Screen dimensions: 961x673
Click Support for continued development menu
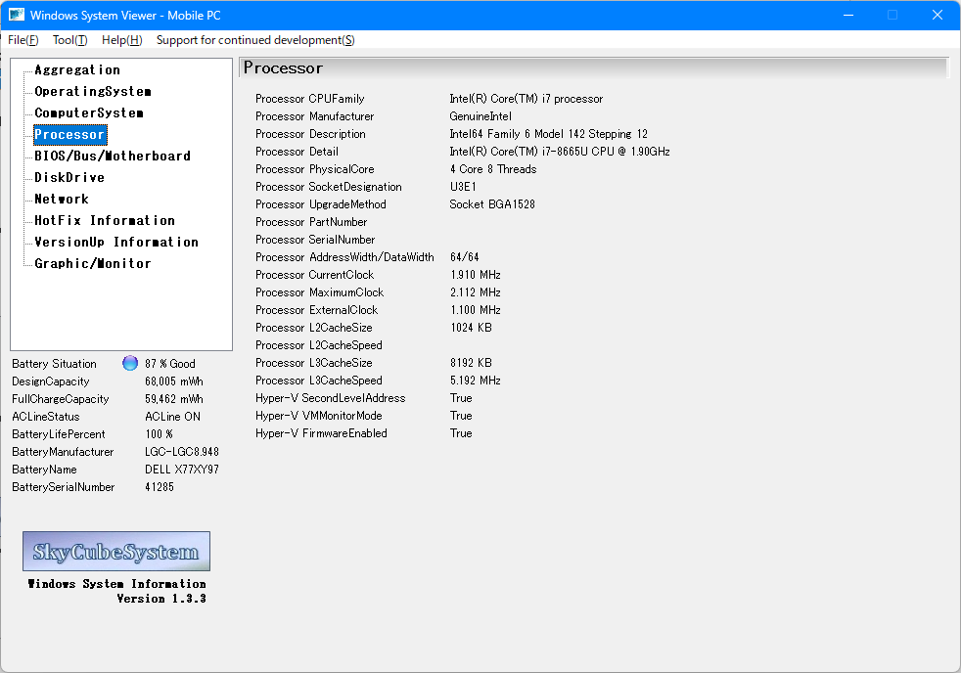coord(255,40)
